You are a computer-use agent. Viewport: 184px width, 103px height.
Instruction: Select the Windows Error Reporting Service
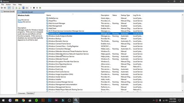tap(95, 64)
